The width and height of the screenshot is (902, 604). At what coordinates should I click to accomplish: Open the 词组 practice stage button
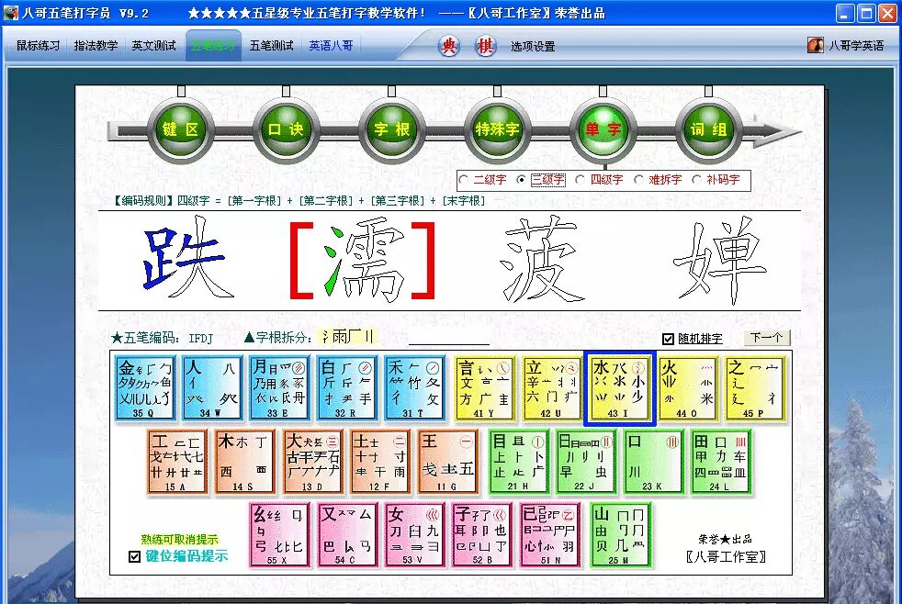(705, 129)
